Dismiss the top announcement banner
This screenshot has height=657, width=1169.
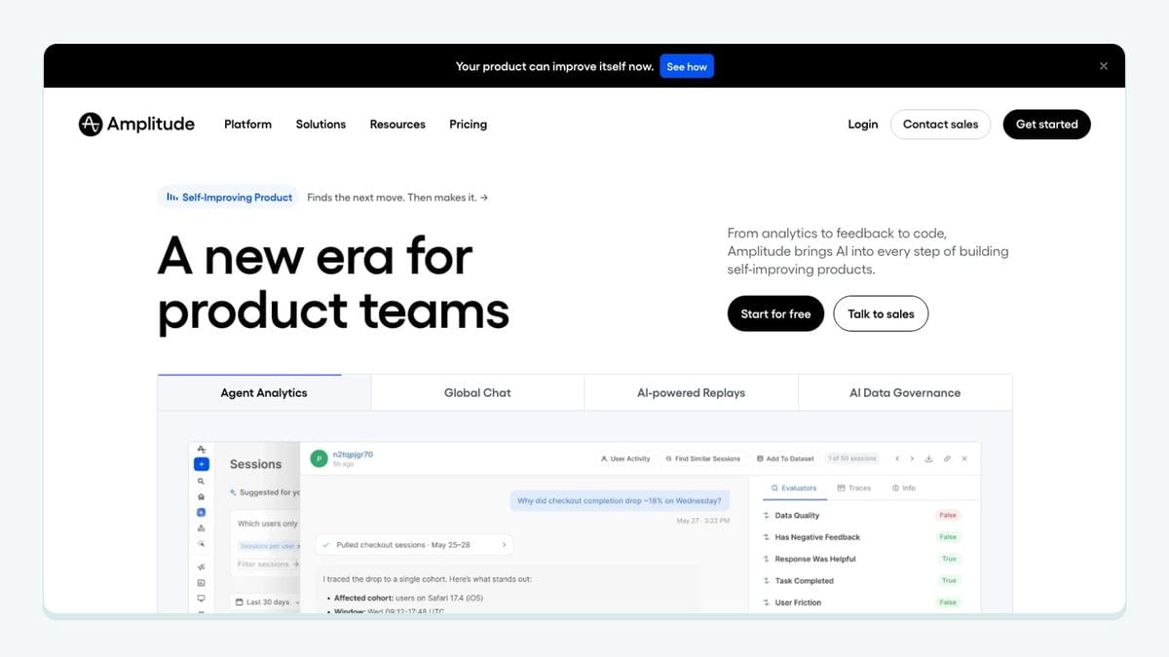[1103, 66]
